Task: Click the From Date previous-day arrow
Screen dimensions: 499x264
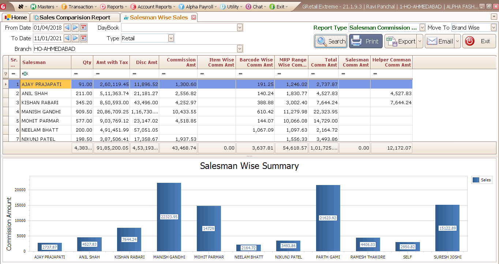Action: point(67,28)
